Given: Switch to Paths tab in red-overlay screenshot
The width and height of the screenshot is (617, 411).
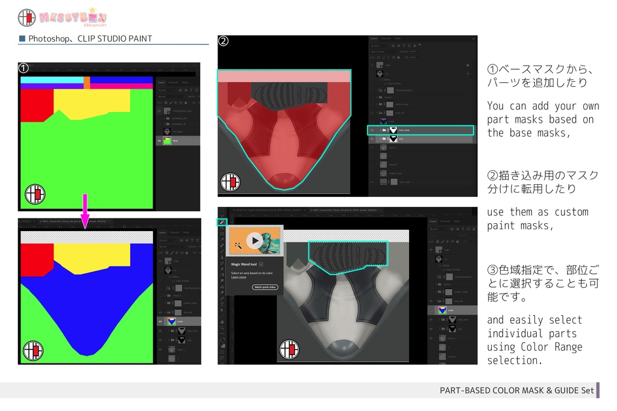Looking at the screenshot, I should [x=398, y=39].
